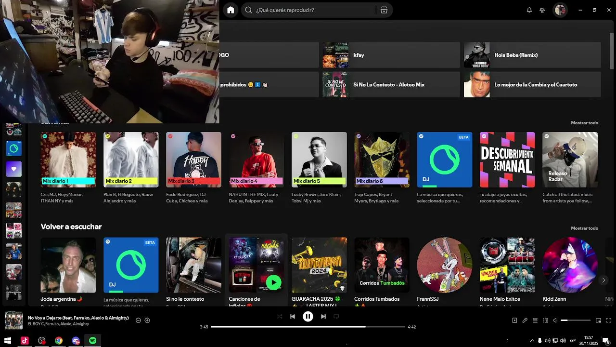
Task: Open Mix diario 4 card
Action: click(257, 169)
